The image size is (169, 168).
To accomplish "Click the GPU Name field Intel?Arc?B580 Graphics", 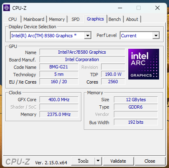I will (x=82, y=52).
